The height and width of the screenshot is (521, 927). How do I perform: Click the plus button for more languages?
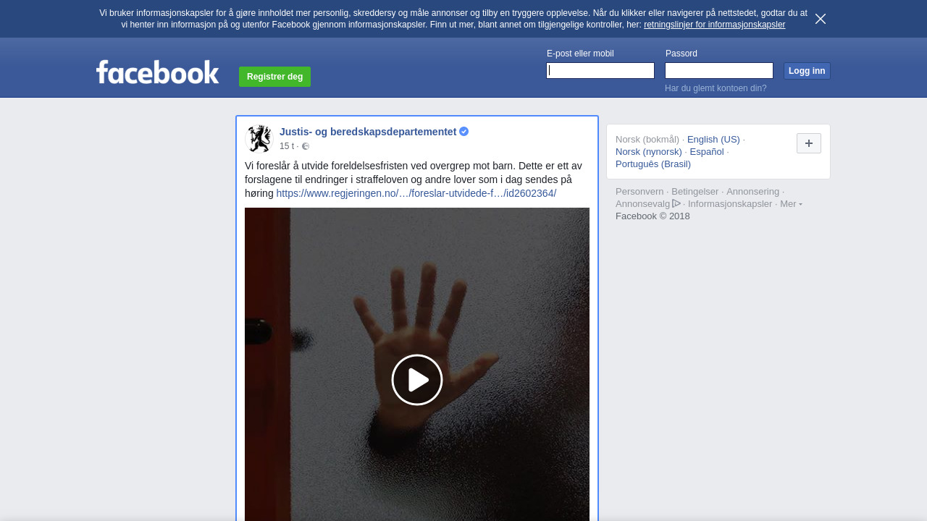[808, 143]
